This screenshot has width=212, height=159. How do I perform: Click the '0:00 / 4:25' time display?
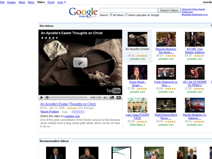(96, 98)
